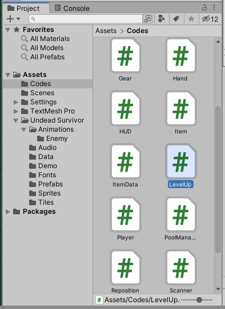The height and width of the screenshot is (309, 225).
Task: Collapse the Undead Survivor folder
Action: coord(16,120)
